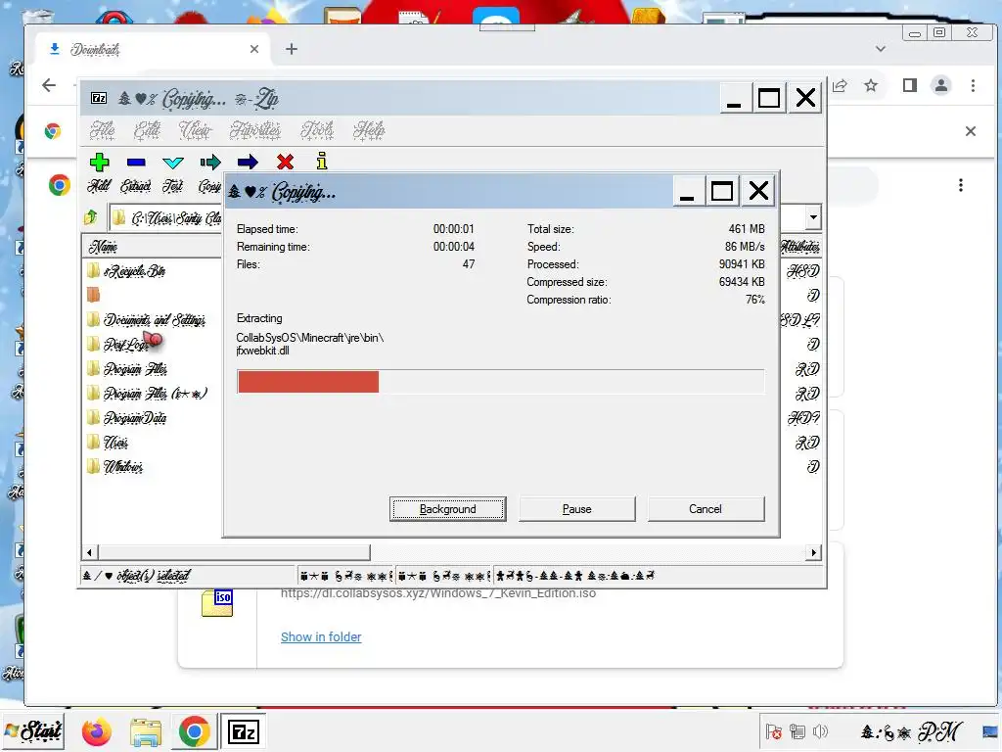Select the Downloads tab in Chrome
Screen dimensions: 1002x752
point(154,49)
